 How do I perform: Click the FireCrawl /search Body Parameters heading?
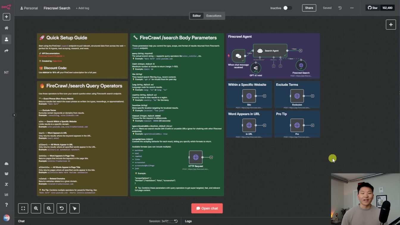[178, 38]
